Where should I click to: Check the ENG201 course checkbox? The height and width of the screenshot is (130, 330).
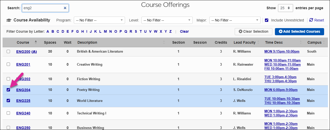pyautogui.click(x=8, y=64)
